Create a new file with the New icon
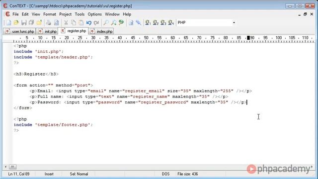Viewport: 318px width, 179px height. pos(9,22)
